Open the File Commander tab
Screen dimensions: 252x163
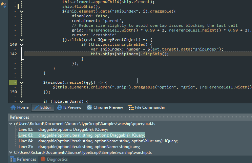[x=147, y=107]
